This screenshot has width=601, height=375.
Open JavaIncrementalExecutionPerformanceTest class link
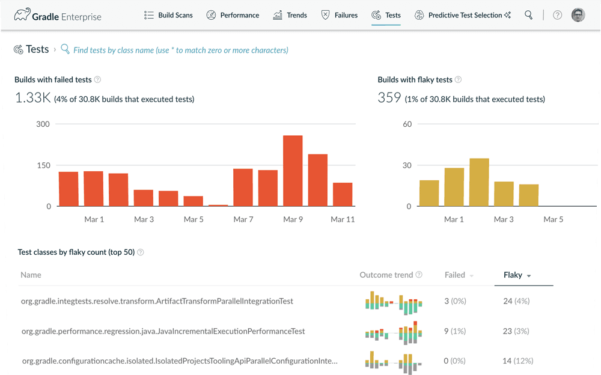pos(163,331)
